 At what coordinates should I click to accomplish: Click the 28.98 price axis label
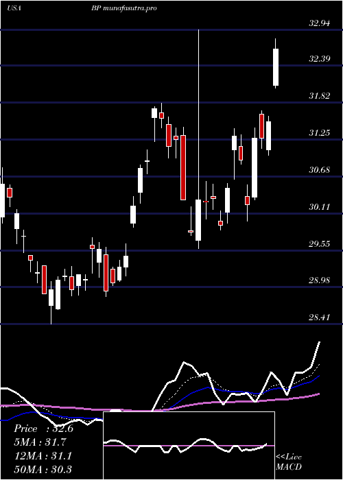(x=320, y=280)
